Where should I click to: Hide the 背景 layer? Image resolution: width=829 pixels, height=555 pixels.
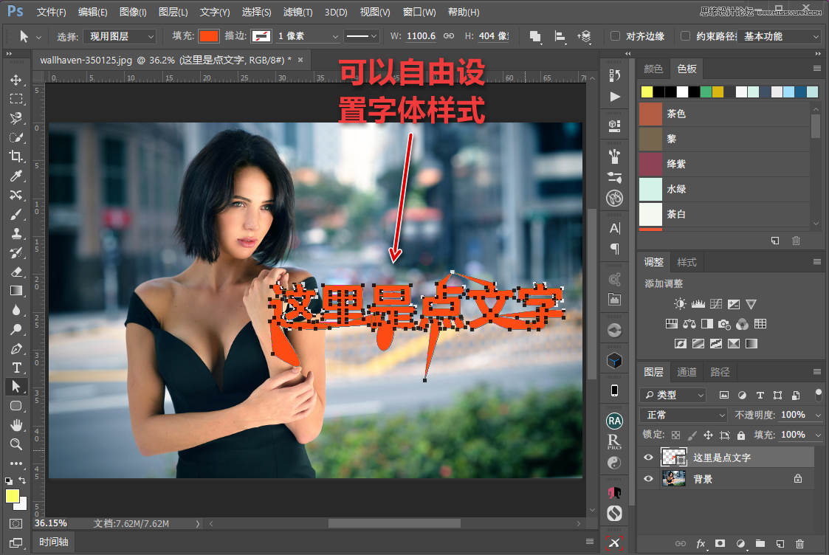pos(647,478)
